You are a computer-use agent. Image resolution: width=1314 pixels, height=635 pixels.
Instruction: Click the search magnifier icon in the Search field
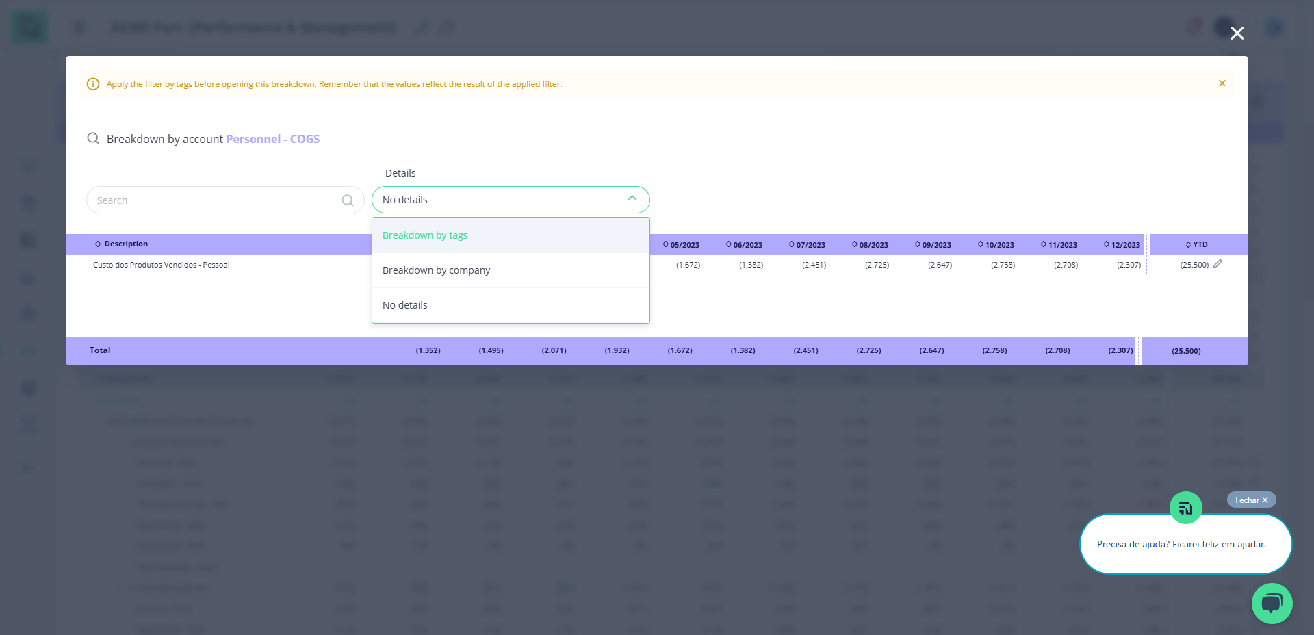click(x=348, y=200)
